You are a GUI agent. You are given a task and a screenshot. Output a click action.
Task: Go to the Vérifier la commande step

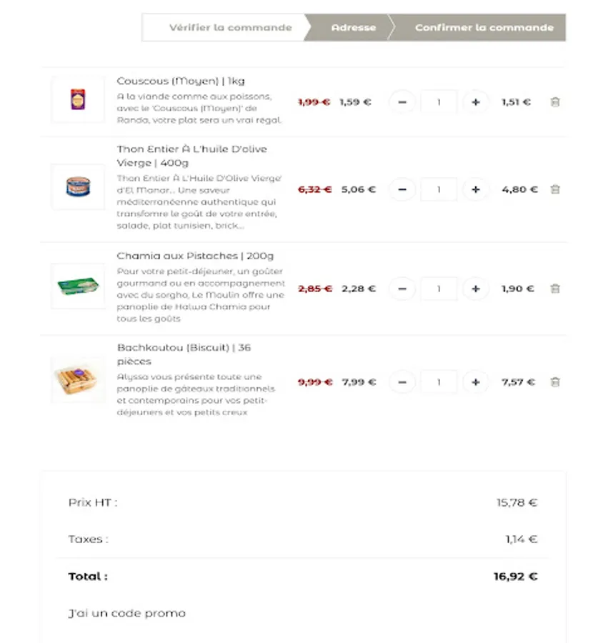[x=230, y=28]
